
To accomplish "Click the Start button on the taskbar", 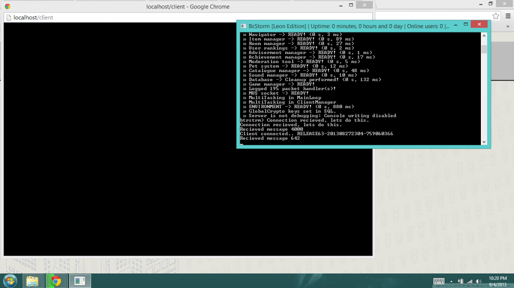I will (x=10, y=280).
